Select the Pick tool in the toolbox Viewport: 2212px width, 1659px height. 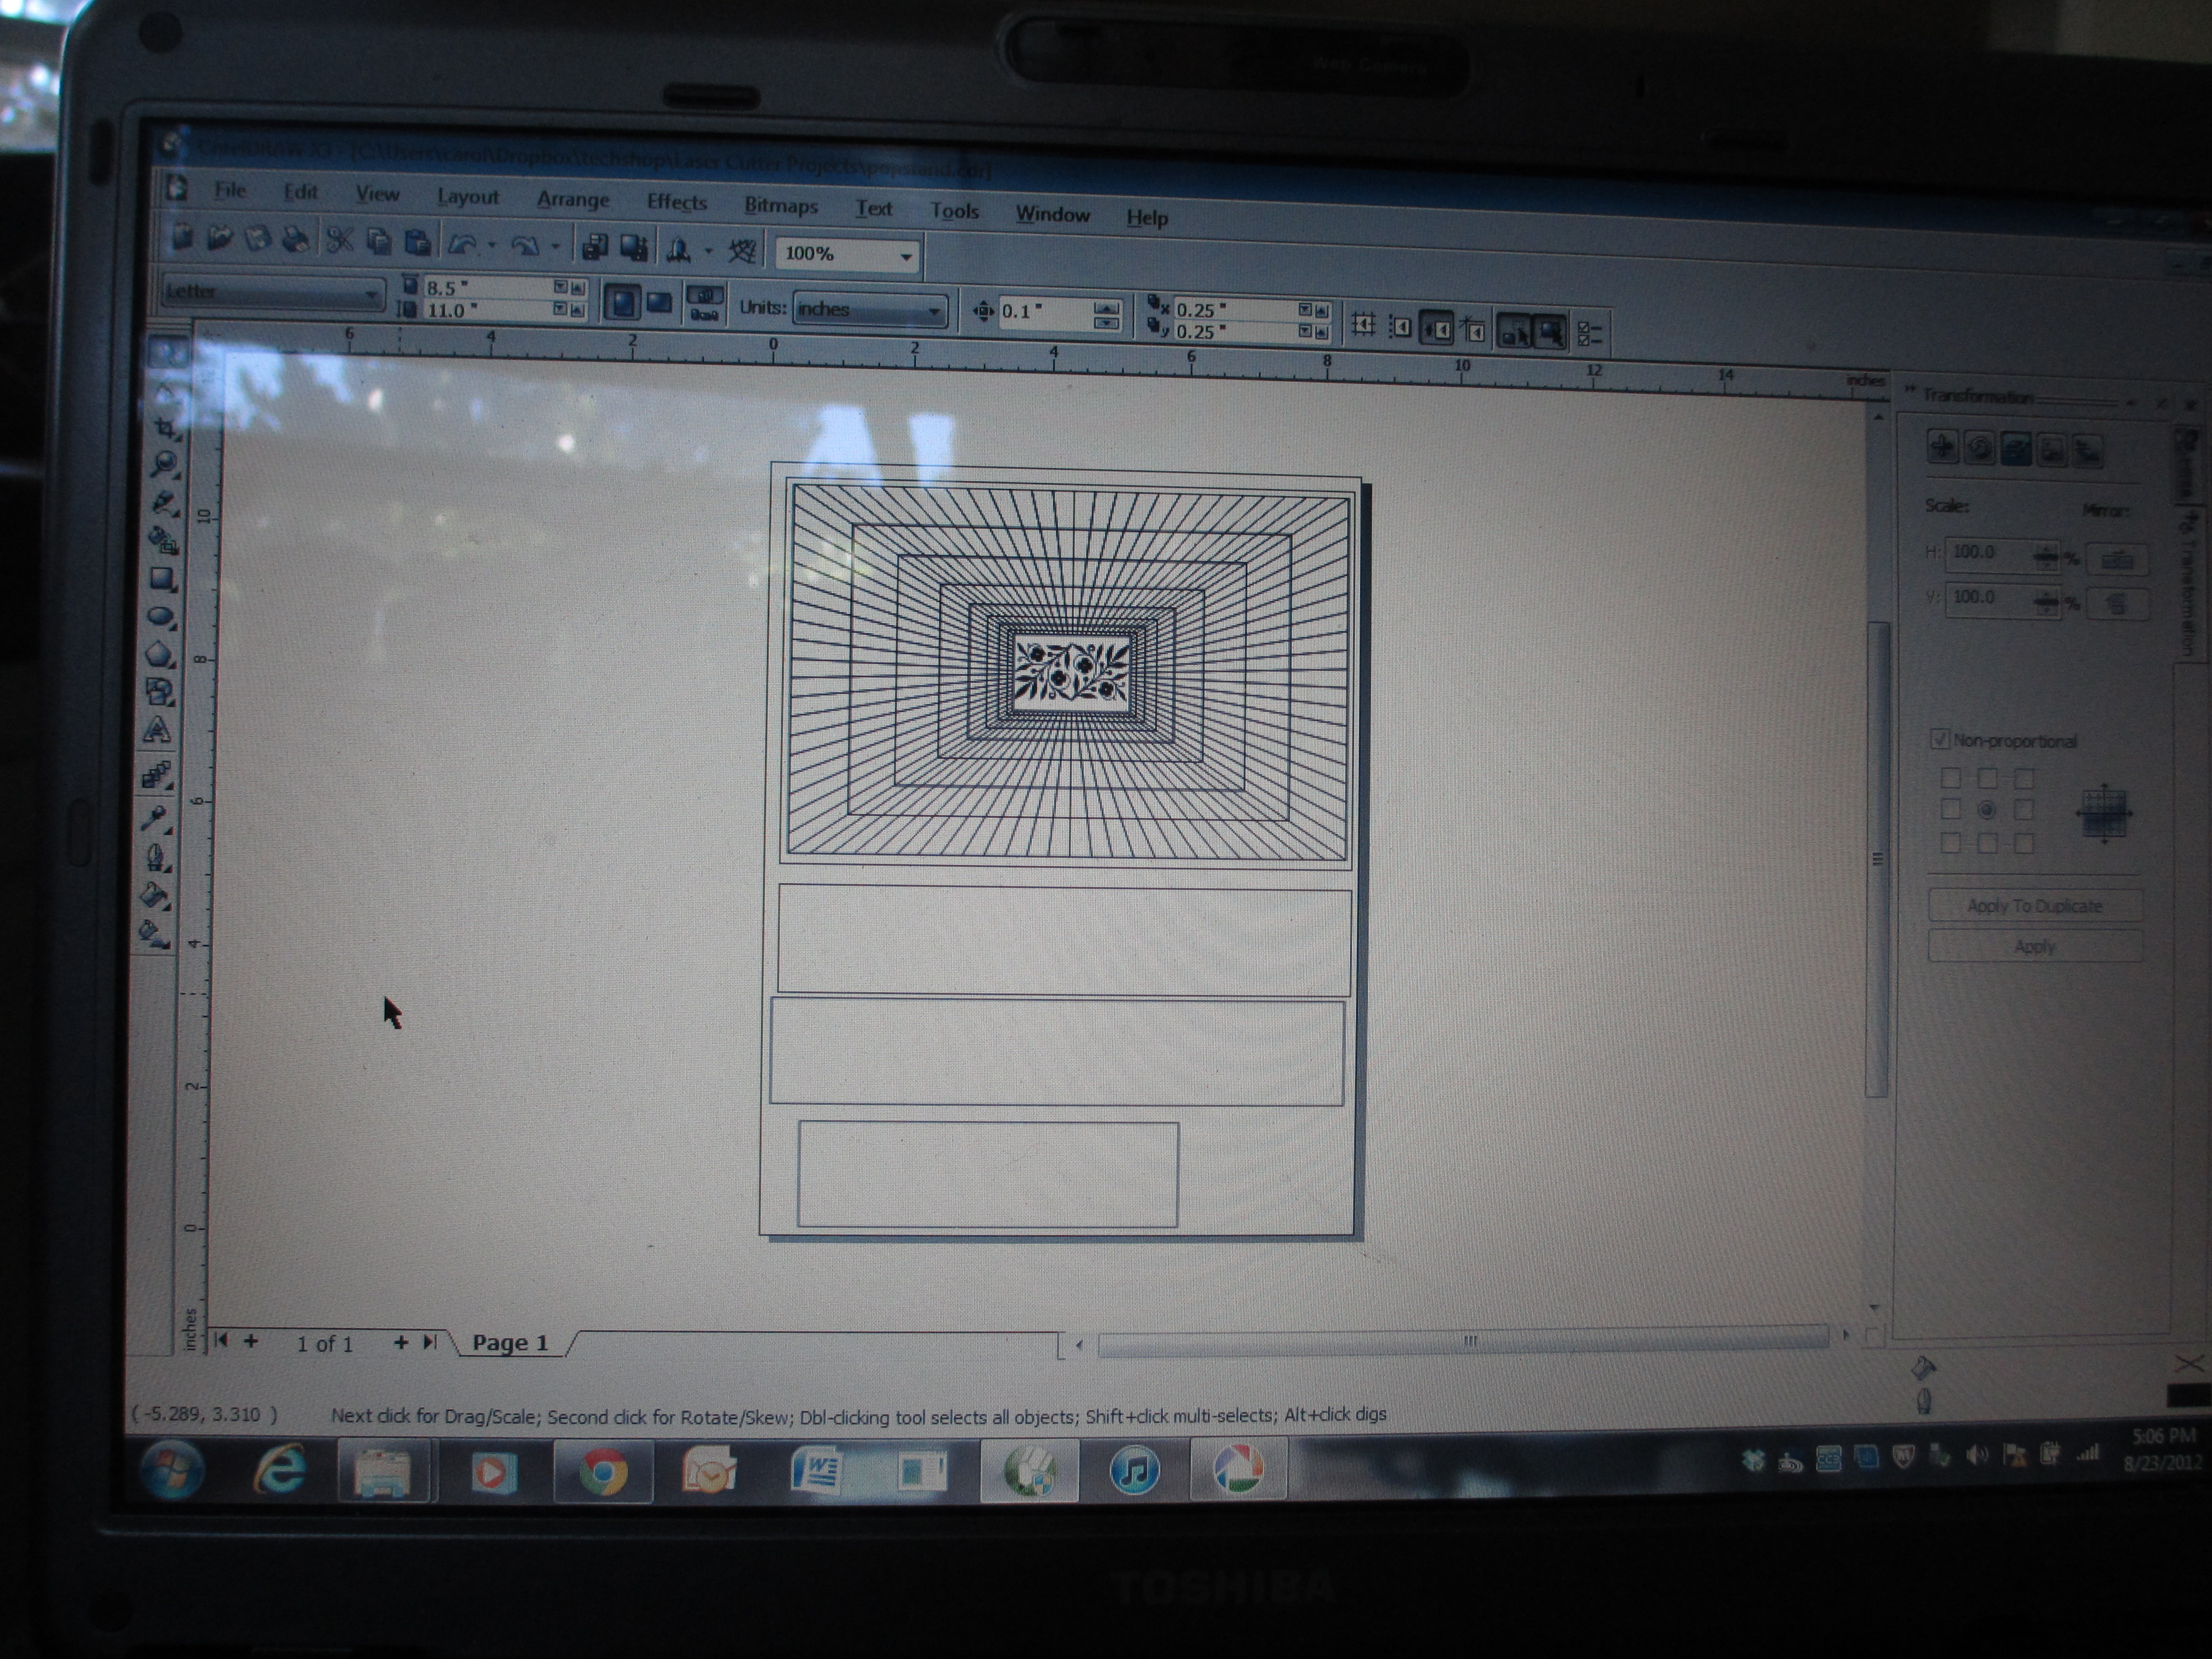[167, 352]
